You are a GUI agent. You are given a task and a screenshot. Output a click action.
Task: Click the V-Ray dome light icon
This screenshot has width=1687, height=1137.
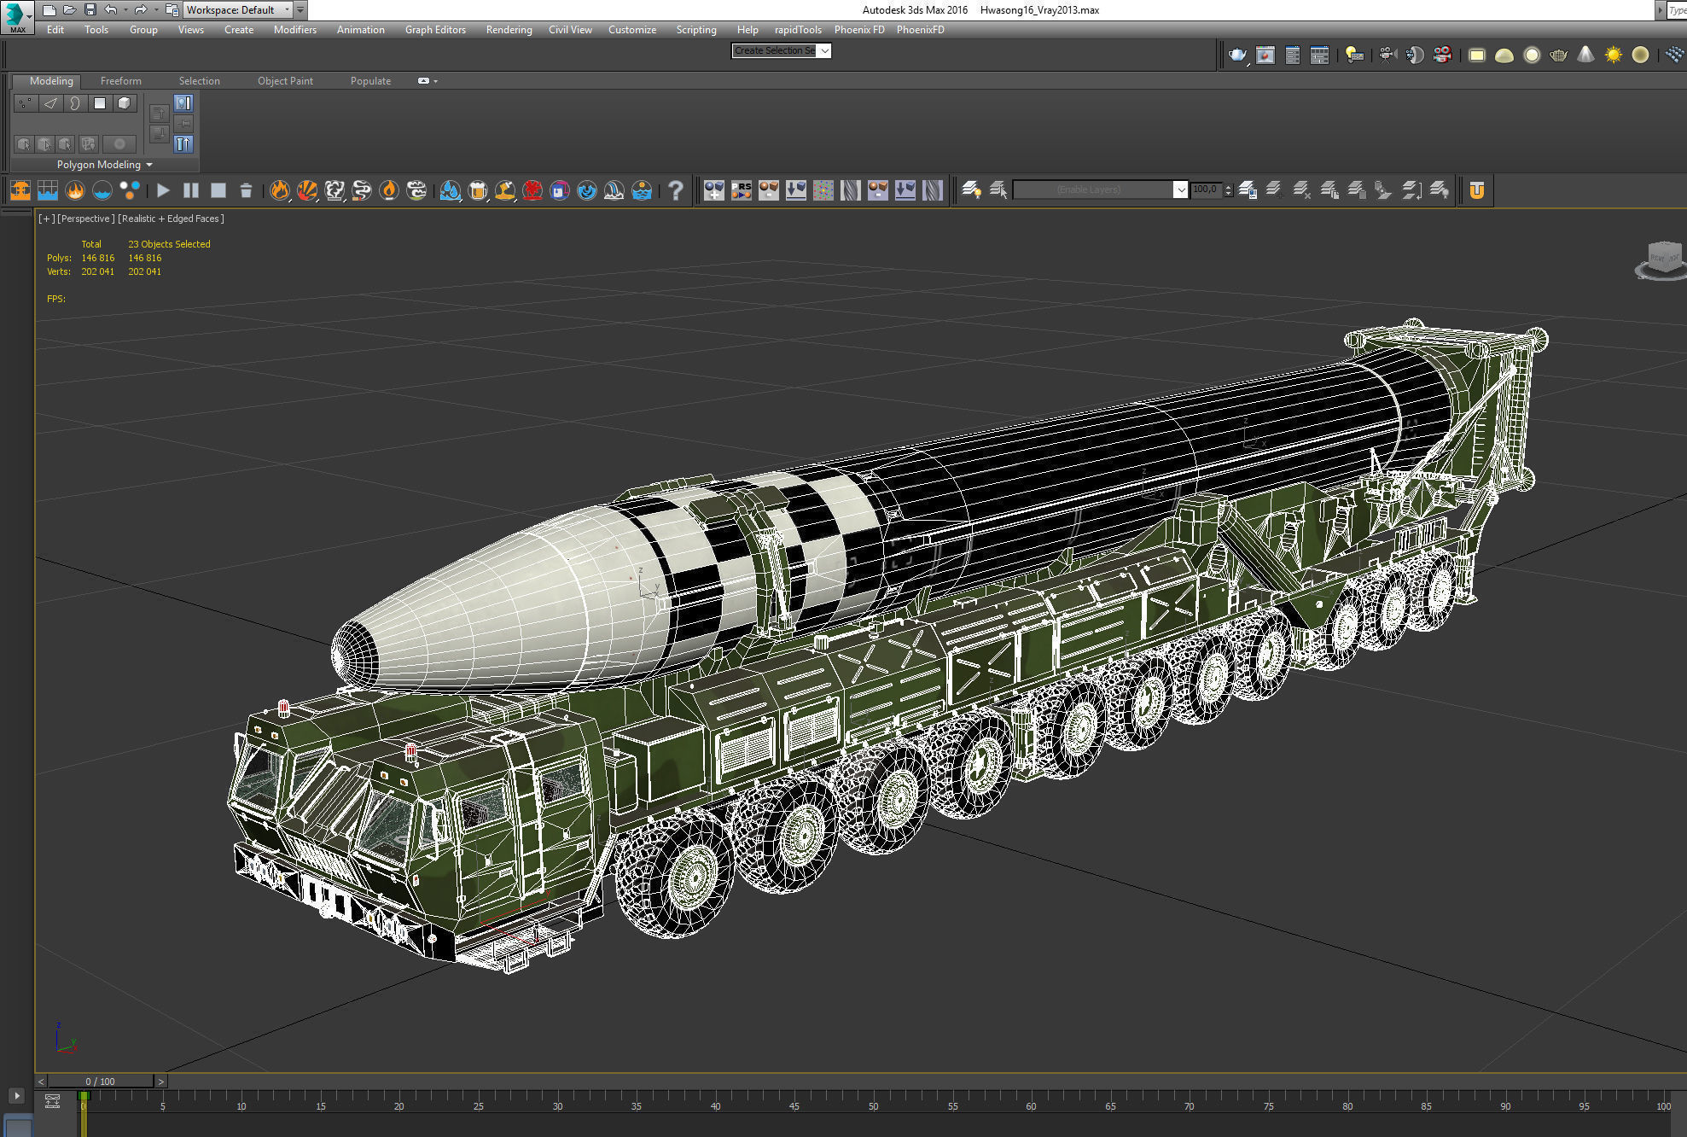1504,55
